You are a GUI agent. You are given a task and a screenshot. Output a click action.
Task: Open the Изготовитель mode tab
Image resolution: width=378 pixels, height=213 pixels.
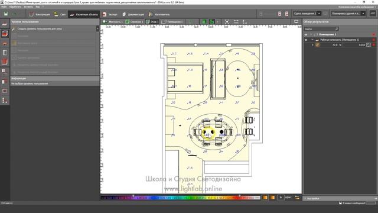[x=159, y=14]
